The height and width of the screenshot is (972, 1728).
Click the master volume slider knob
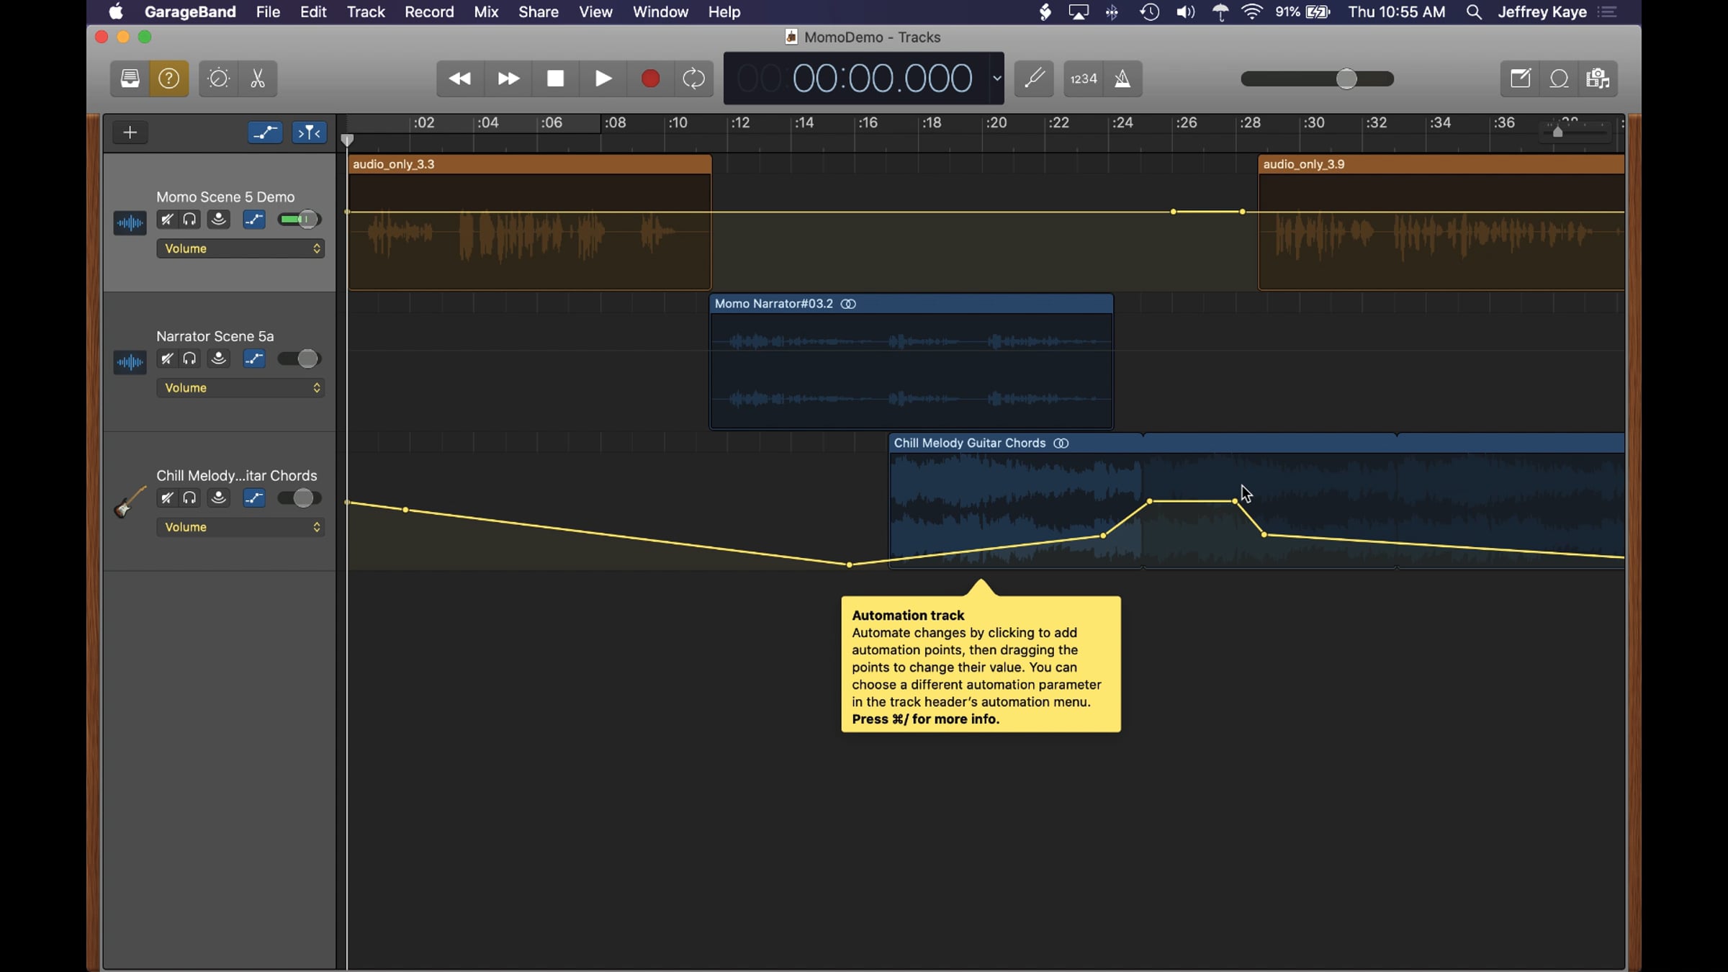(1346, 78)
